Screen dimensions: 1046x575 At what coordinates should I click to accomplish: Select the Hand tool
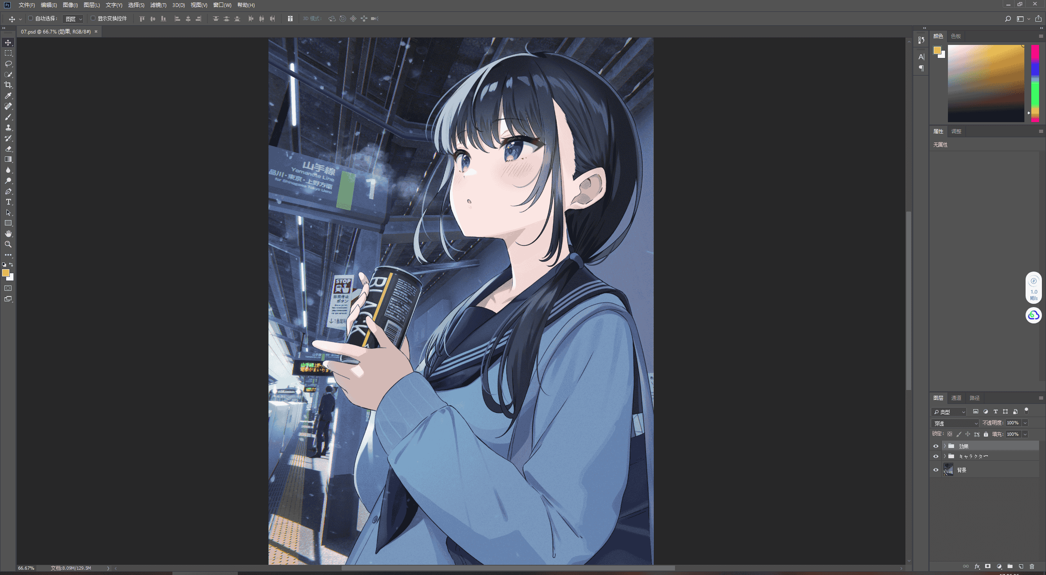[8, 234]
